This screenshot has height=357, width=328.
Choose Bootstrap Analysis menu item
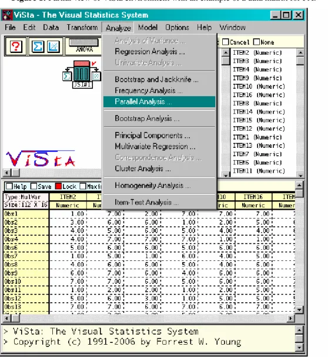[159, 118]
